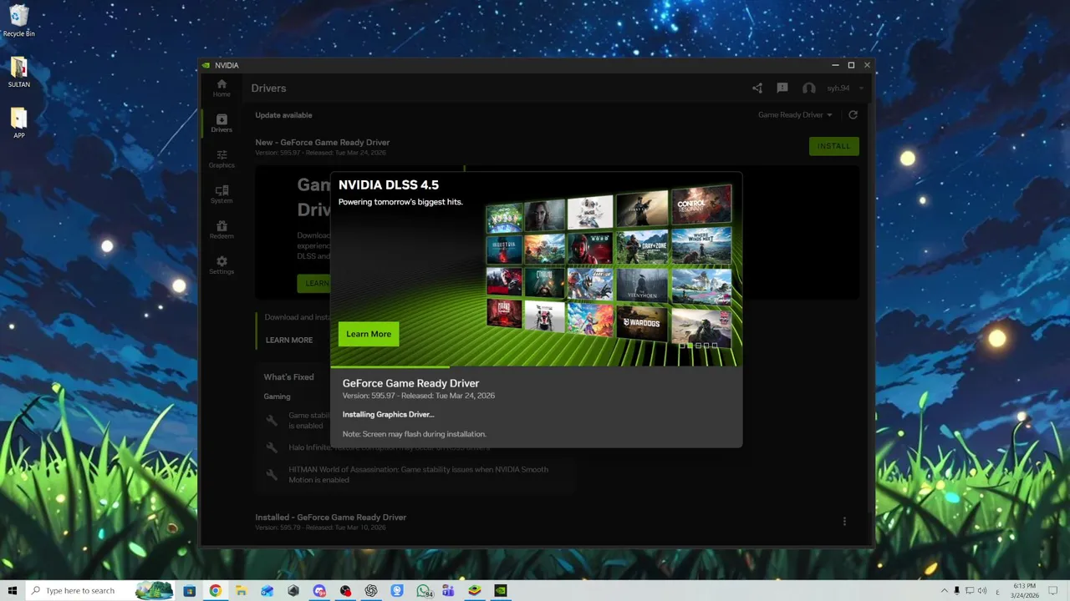
Task: Show hidden system tray icons chevron
Action: (x=945, y=590)
